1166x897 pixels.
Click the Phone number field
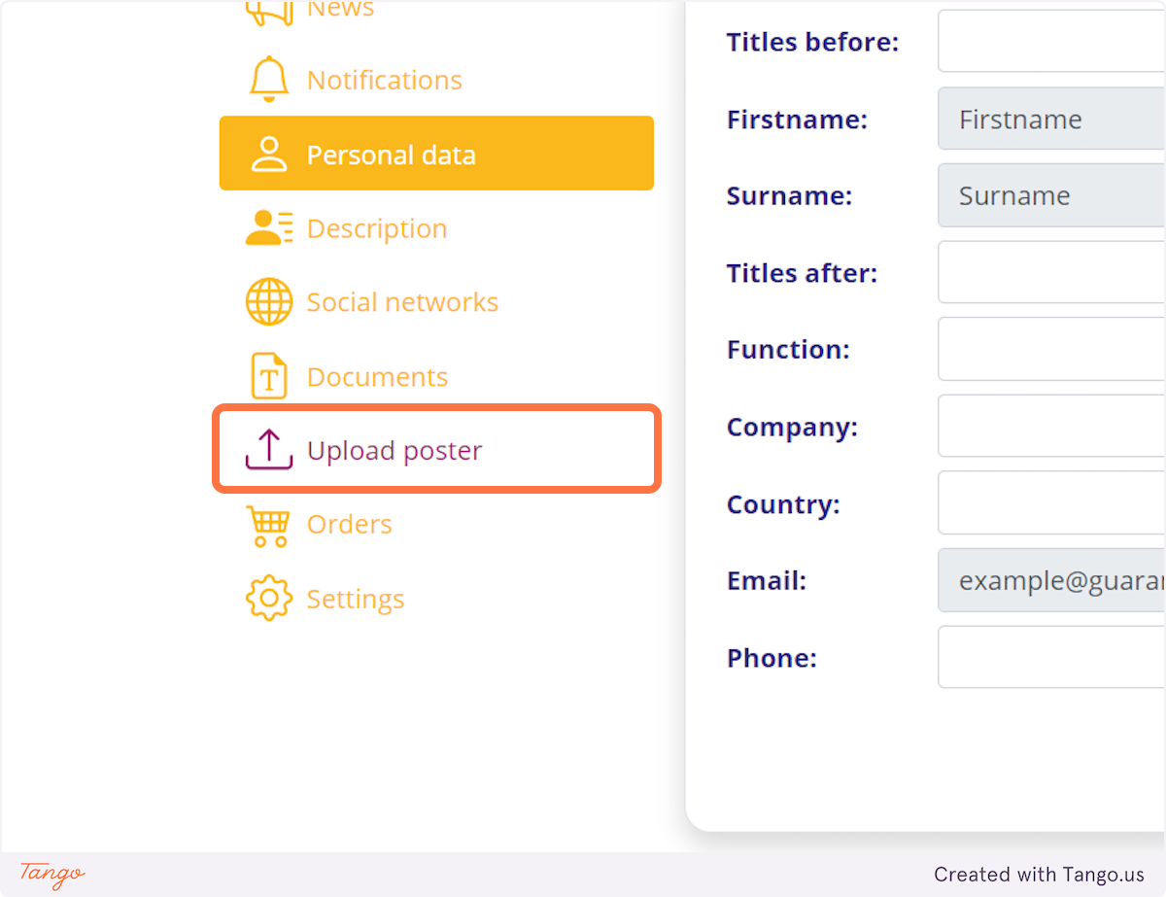coord(1051,658)
